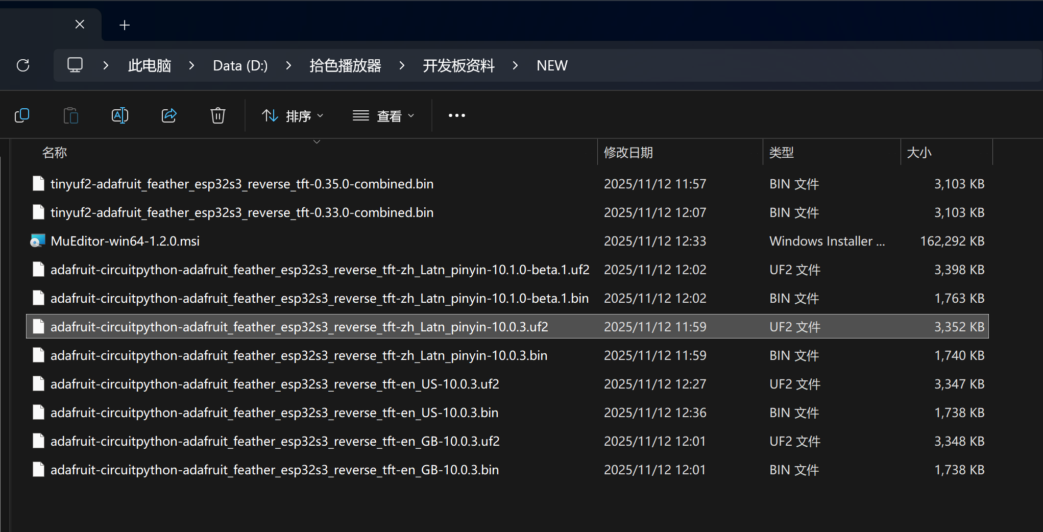This screenshot has width=1043, height=532.
Task: Click the Share icon in the toolbar
Action: click(169, 116)
